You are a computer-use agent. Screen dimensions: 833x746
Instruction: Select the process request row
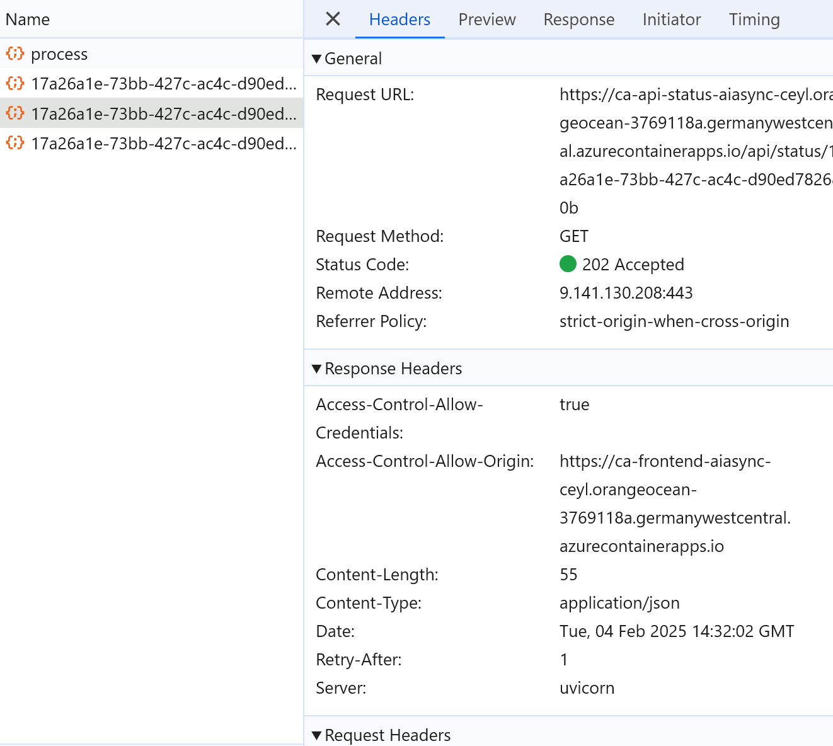click(x=151, y=54)
